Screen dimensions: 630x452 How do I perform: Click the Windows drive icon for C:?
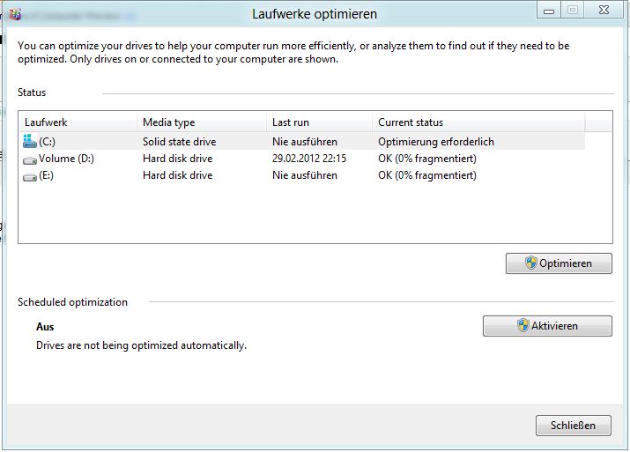[31, 141]
